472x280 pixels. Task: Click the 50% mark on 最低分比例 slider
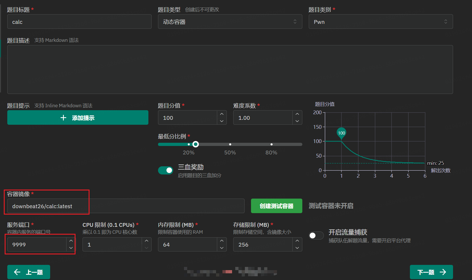[x=230, y=144]
